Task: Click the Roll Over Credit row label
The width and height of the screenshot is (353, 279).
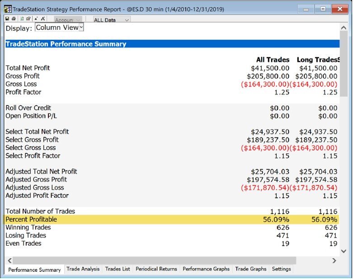Action: [28, 108]
